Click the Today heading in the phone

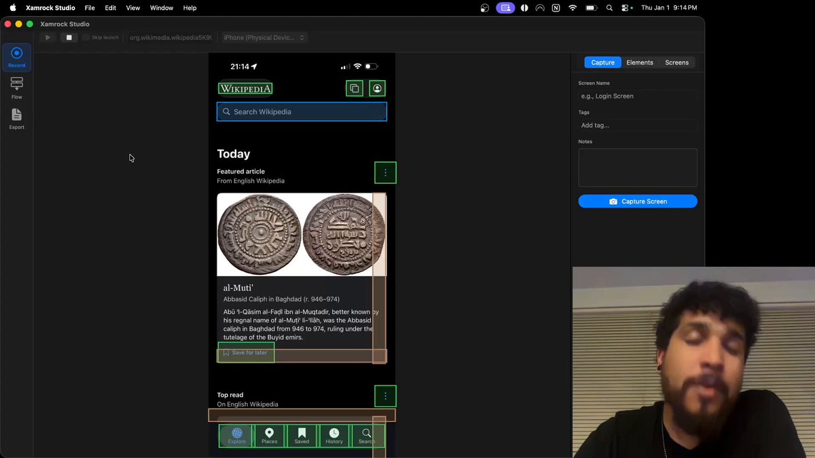click(x=234, y=154)
